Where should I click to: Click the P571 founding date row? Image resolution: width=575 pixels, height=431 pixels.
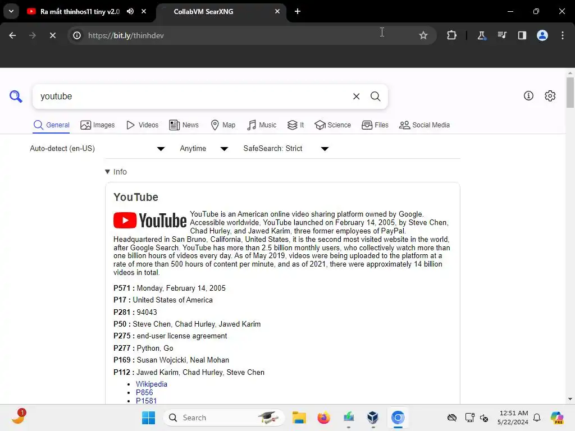tap(170, 288)
